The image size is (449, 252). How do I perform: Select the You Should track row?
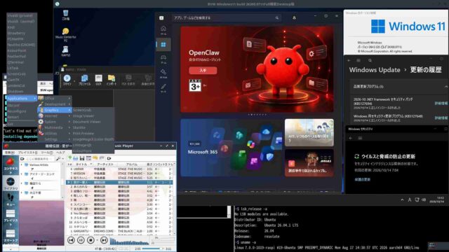(120, 213)
